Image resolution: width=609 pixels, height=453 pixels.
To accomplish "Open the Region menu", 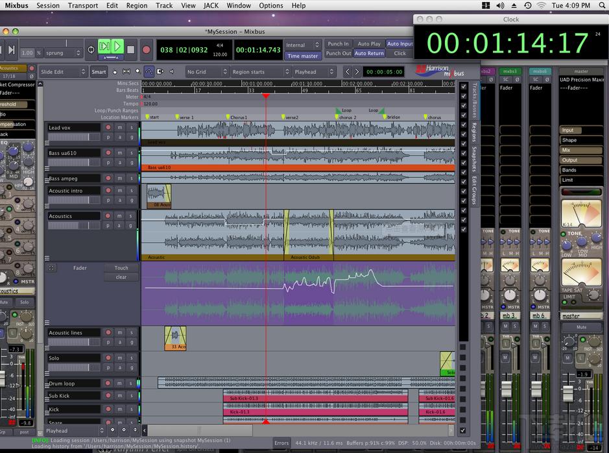I will pyautogui.click(x=137, y=5).
